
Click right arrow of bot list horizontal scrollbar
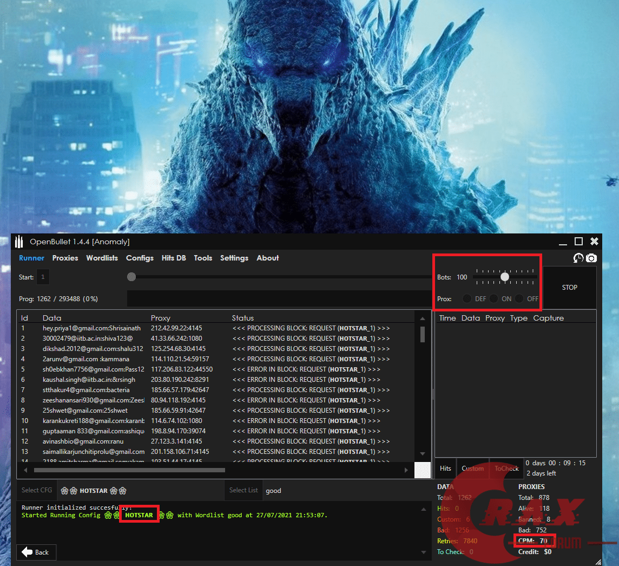tap(406, 470)
